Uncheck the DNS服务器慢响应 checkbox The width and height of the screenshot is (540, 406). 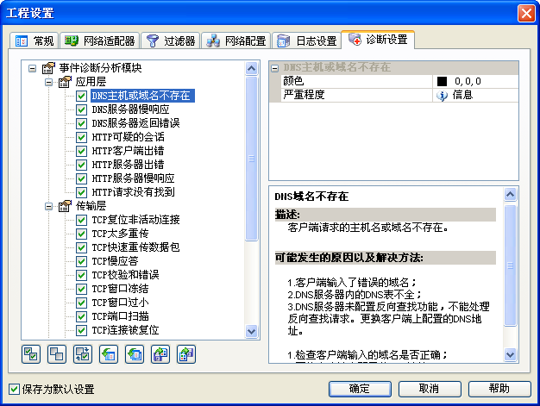(81, 109)
